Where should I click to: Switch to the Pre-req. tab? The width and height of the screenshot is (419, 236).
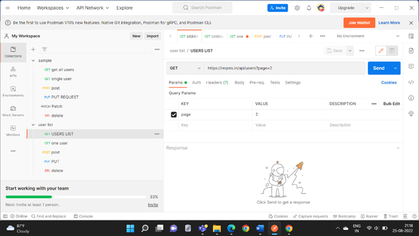[257, 82]
